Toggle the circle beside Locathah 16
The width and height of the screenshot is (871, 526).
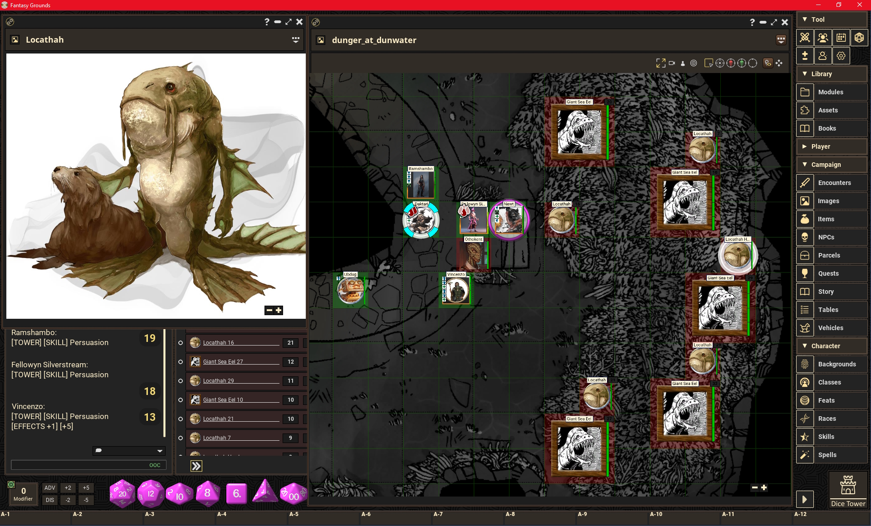tap(181, 343)
